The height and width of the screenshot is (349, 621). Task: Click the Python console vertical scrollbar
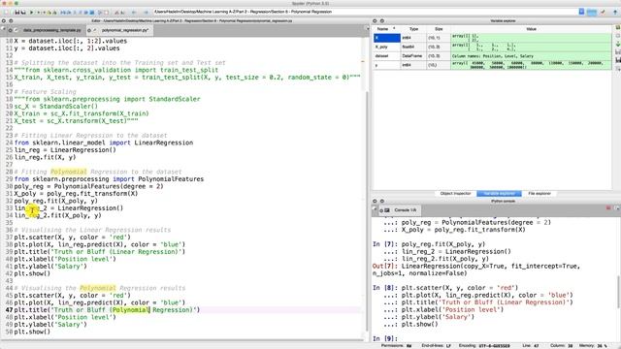tap(618, 291)
